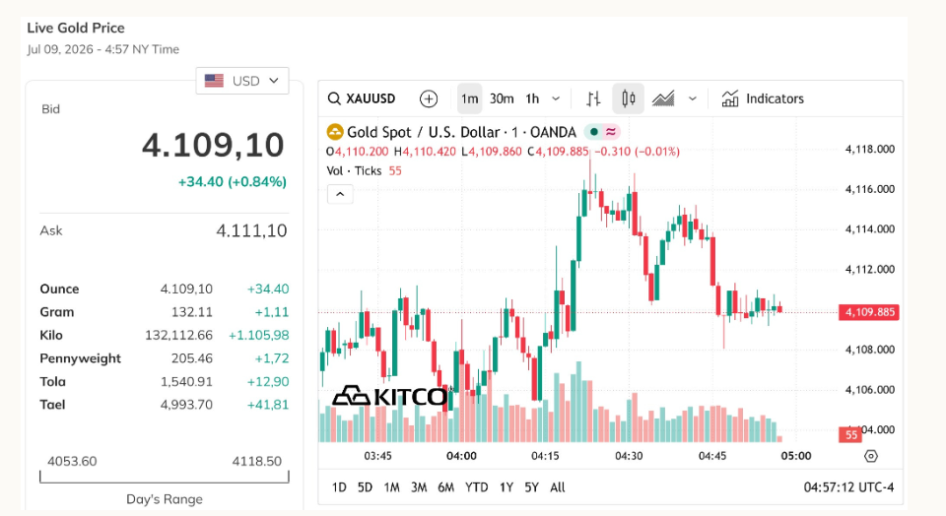Open chart style dropdown chevron

tap(693, 98)
